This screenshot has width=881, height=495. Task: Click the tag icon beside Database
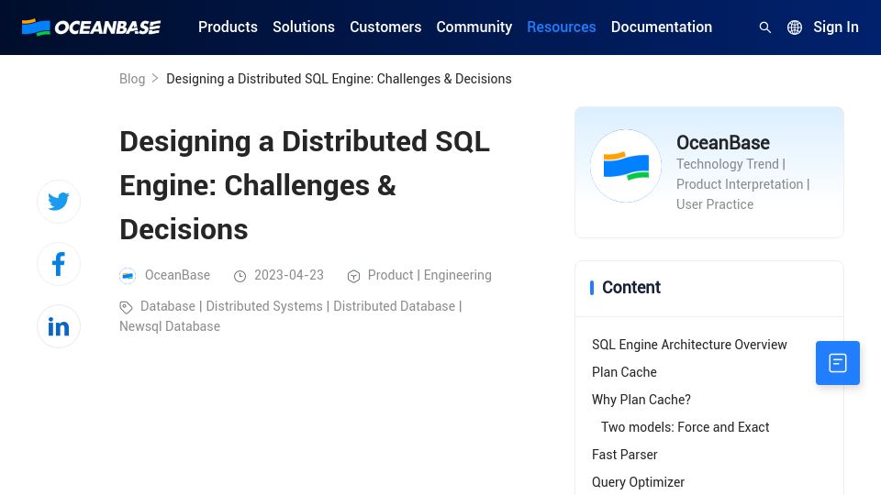tap(126, 307)
